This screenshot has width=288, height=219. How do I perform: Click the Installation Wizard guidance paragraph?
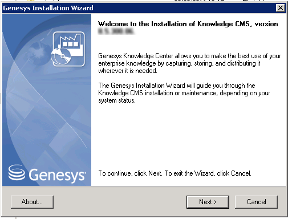tap(184, 93)
